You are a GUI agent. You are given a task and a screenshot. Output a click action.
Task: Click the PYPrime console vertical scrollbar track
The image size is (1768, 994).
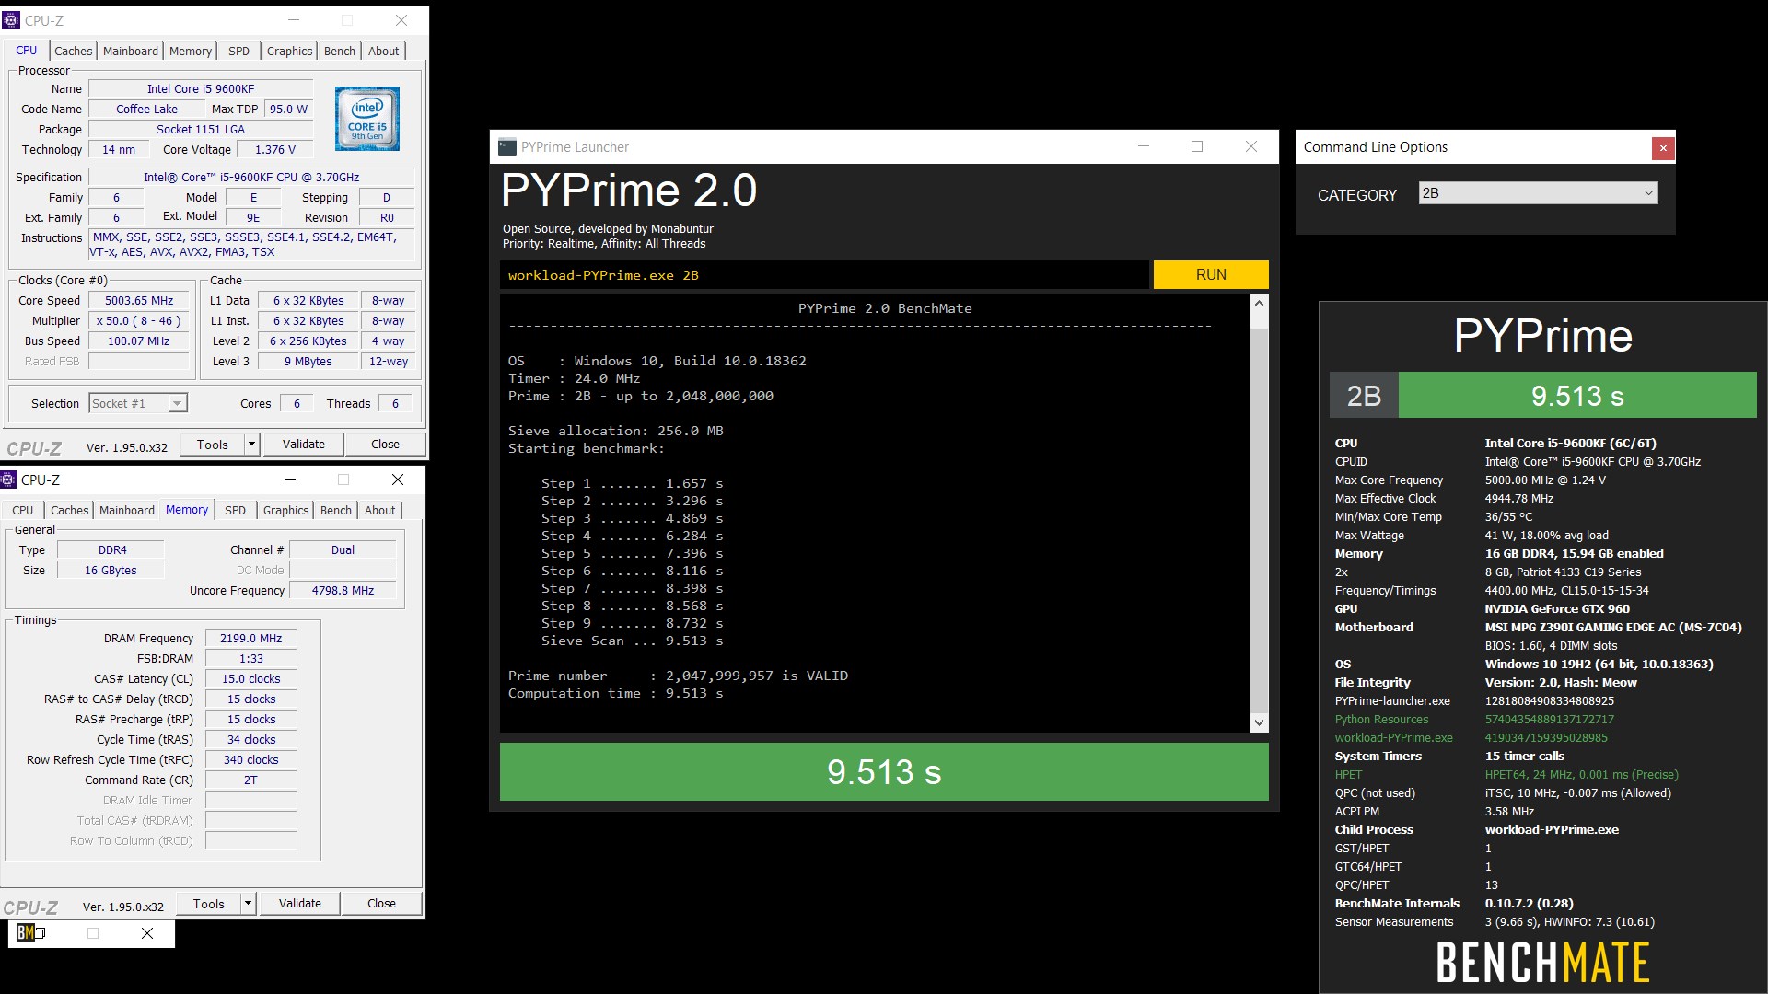point(1259,513)
